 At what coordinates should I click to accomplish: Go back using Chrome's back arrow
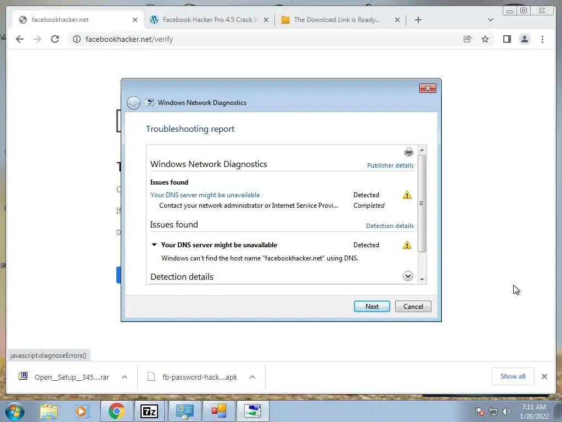pyautogui.click(x=20, y=39)
